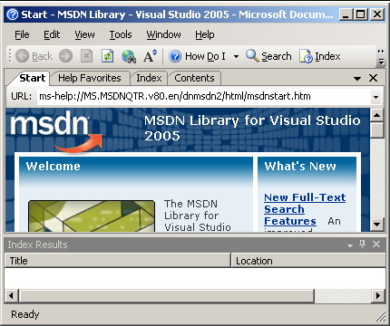390x326 pixels.
Task: Switch to the Contents tab
Action: (x=194, y=78)
